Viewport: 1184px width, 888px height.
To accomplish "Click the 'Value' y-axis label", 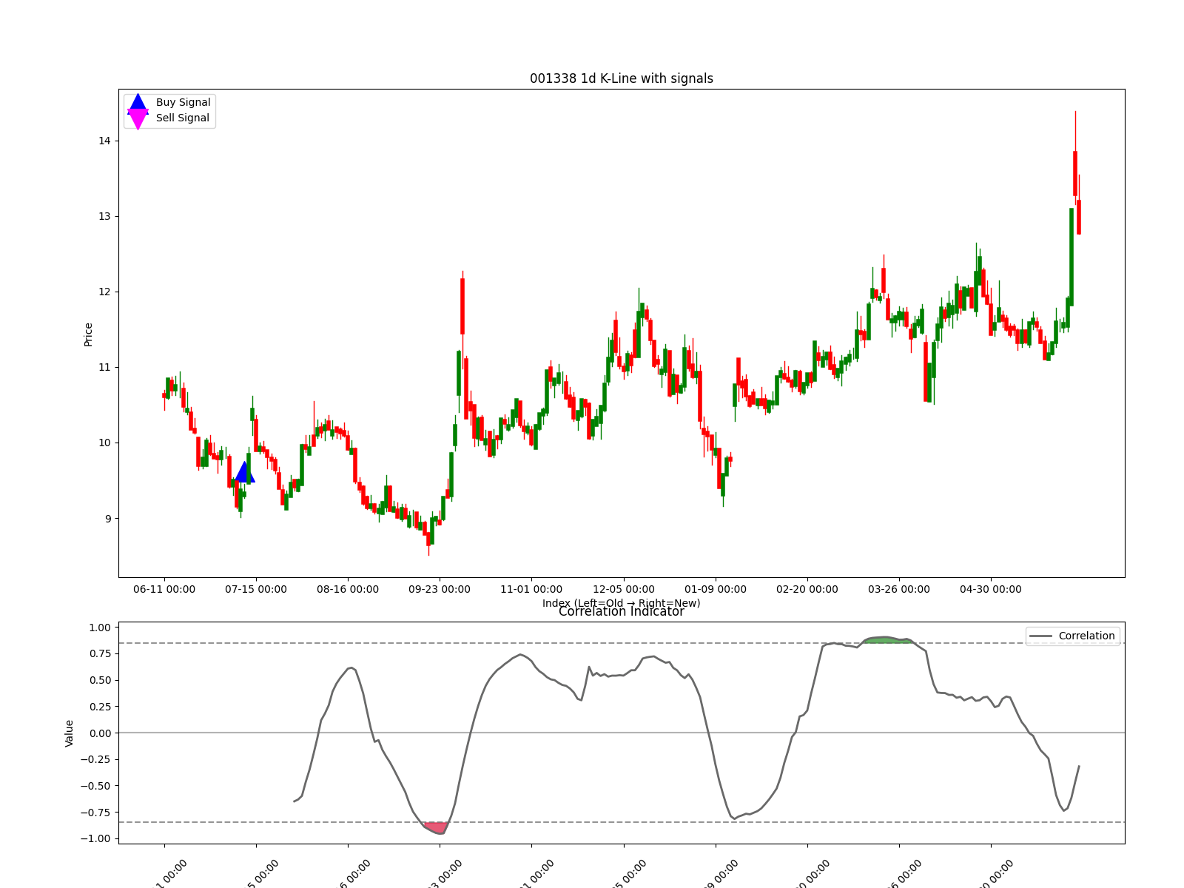I will 70,733.
